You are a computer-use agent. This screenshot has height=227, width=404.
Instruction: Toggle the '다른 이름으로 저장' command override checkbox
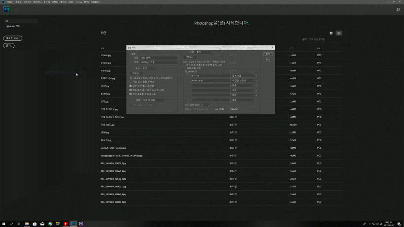pos(184,65)
